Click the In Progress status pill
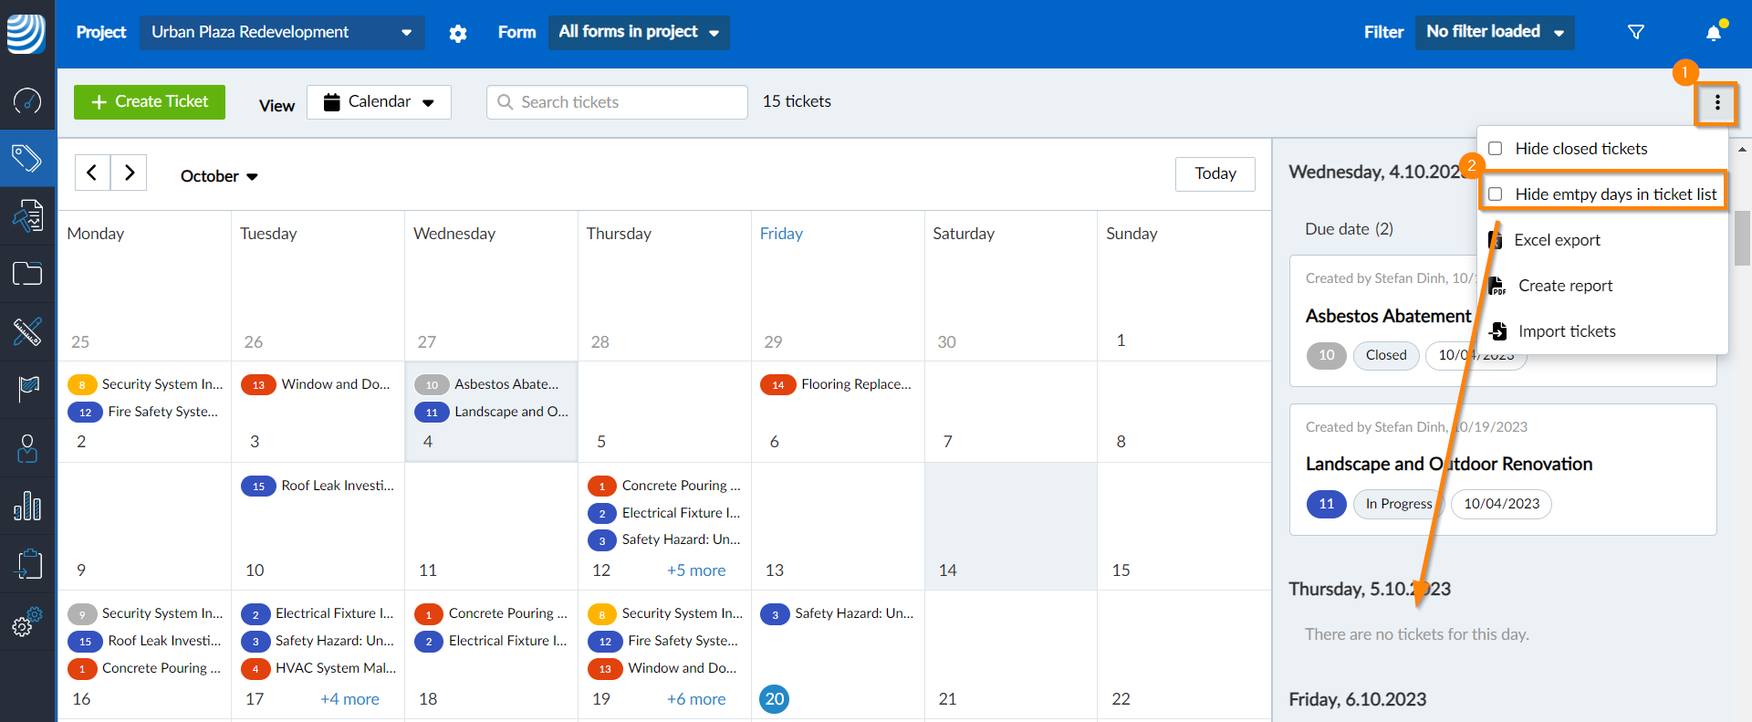 pyautogui.click(x=1399, y=504)
